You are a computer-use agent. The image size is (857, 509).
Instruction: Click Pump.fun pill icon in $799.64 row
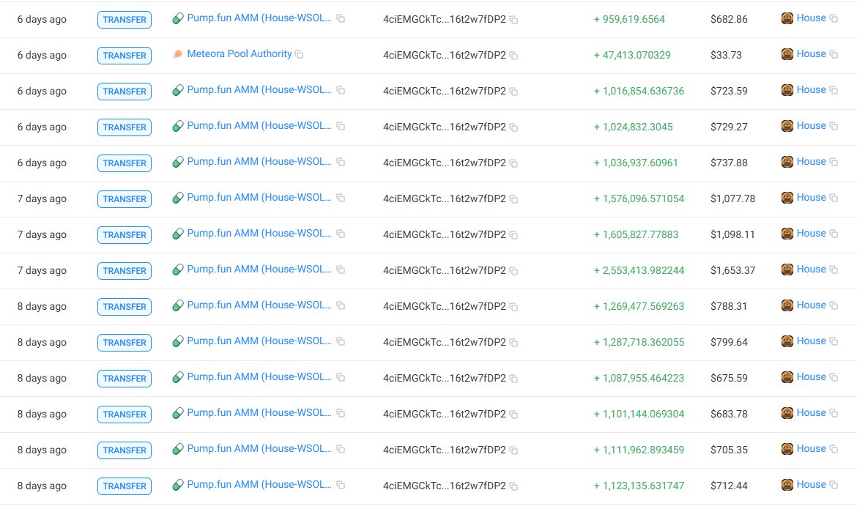[178, 342]
